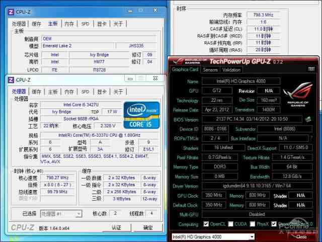Switch to SPD tab in front CPU-Z window
The image size is (322, 242).
[x=85, y=92]
